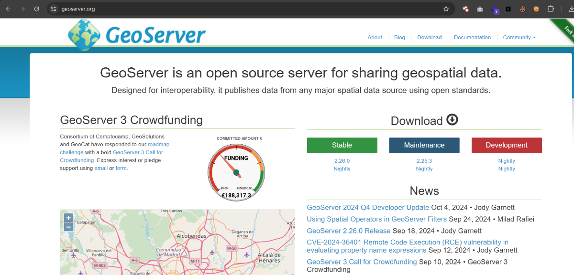Click the green Stable download button
Viewport: 574px width, 275px height.
[x=342, y=145]
